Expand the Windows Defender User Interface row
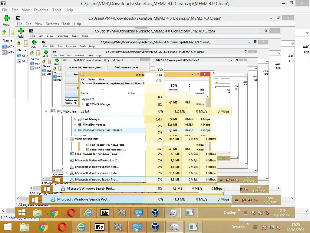This screenshot has height=233, width=310. pos(75,130)
